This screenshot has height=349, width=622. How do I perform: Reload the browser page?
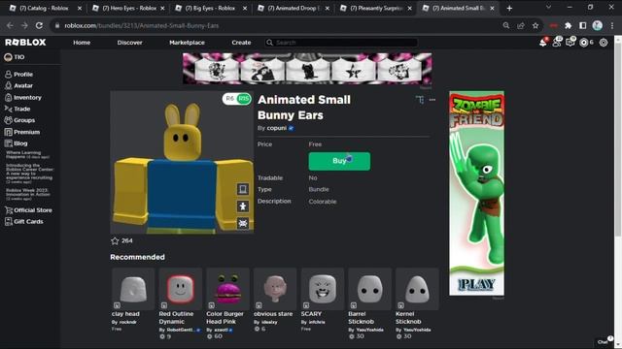39,25
